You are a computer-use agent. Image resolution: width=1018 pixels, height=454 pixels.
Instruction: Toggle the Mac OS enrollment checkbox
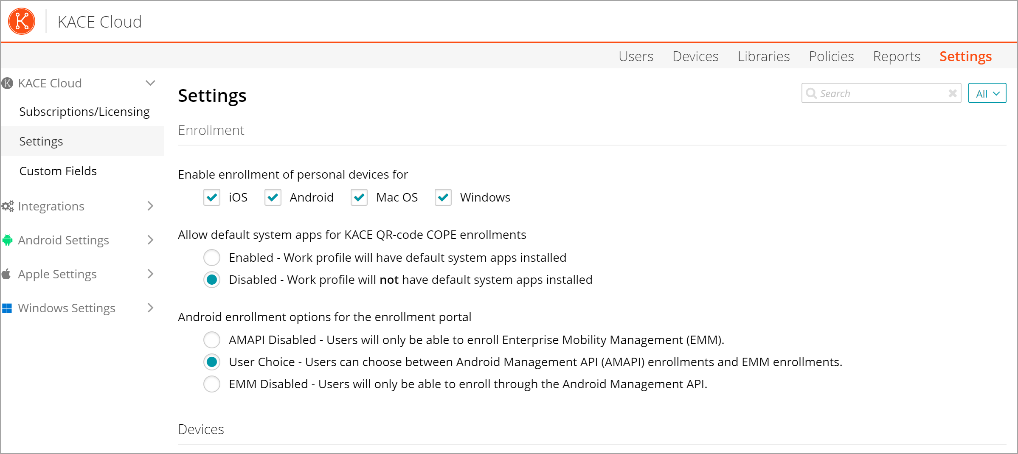click(x=359, y=197)
